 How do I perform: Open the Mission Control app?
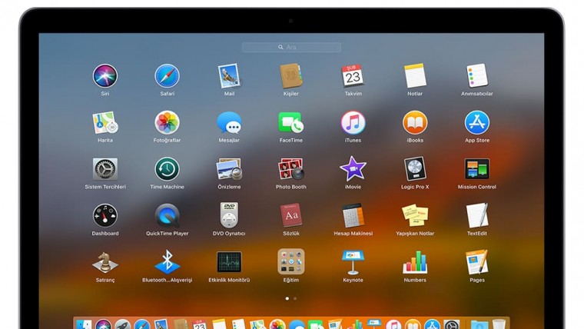477,169
